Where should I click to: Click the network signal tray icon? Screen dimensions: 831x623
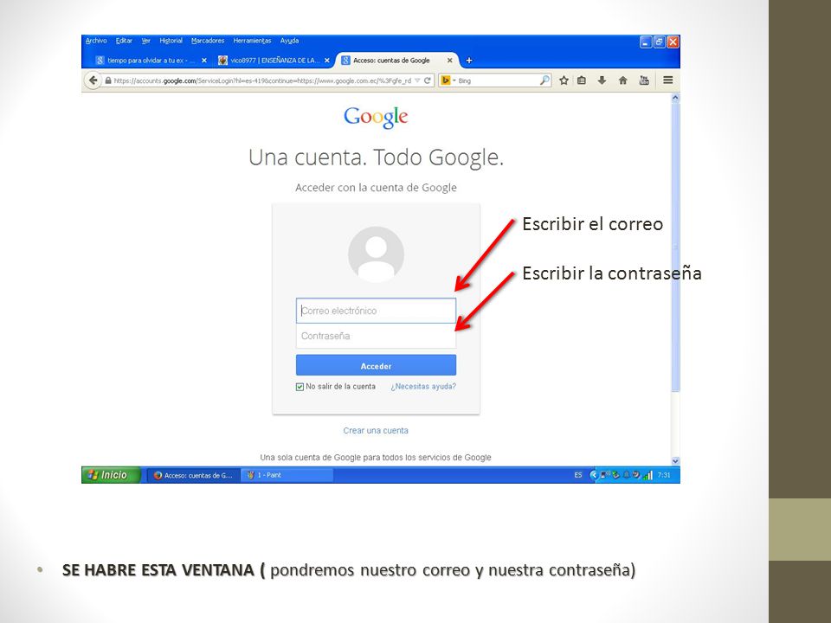[647, 475]
